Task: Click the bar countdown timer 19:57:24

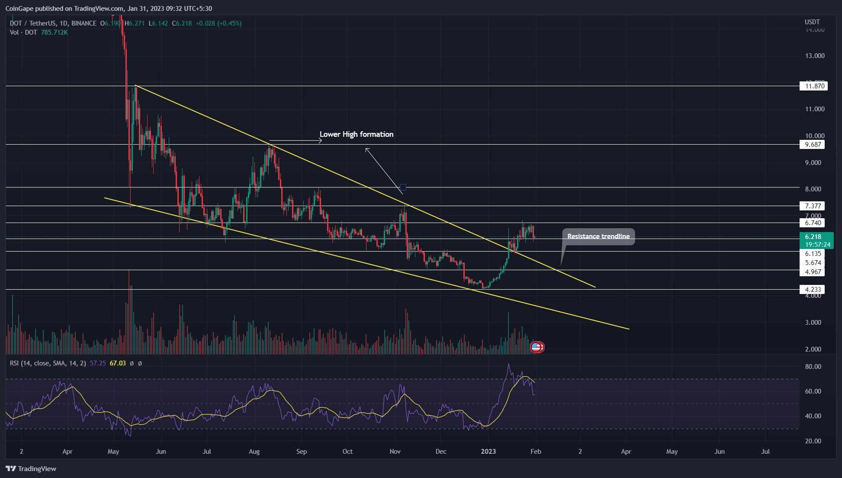Action: pyautogui.click(x=817, y=245)
